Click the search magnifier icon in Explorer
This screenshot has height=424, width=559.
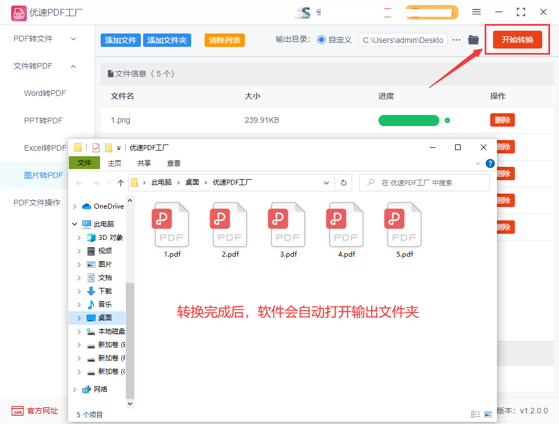tap(371, 182)
